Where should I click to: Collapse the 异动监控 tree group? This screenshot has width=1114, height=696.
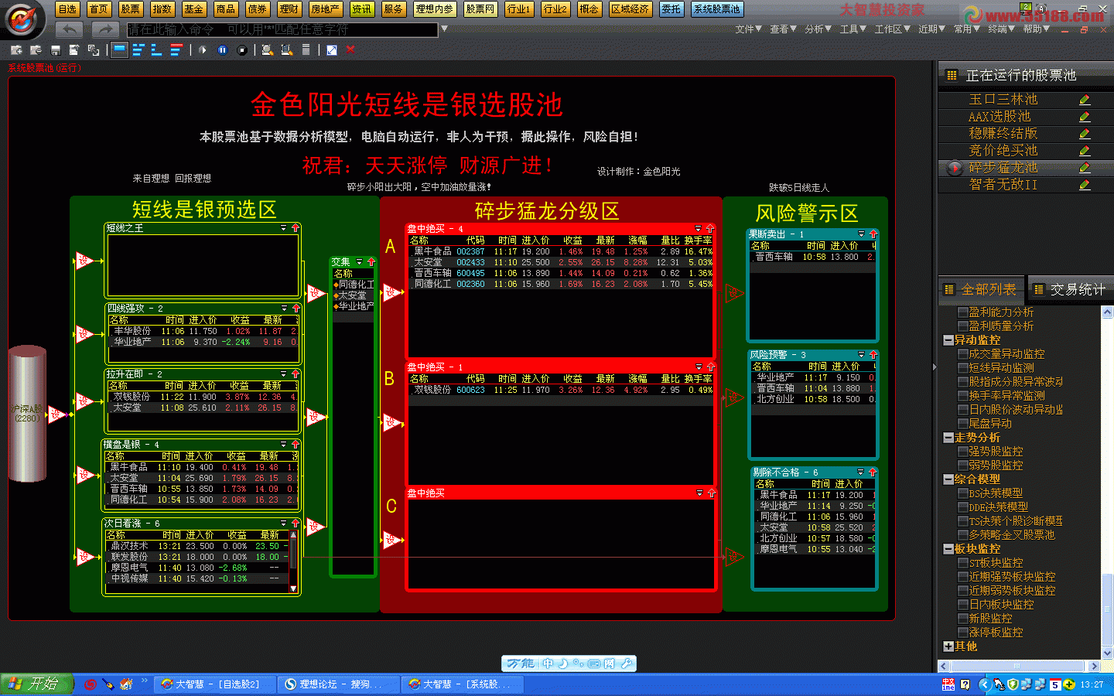click(x=948, y=340)
